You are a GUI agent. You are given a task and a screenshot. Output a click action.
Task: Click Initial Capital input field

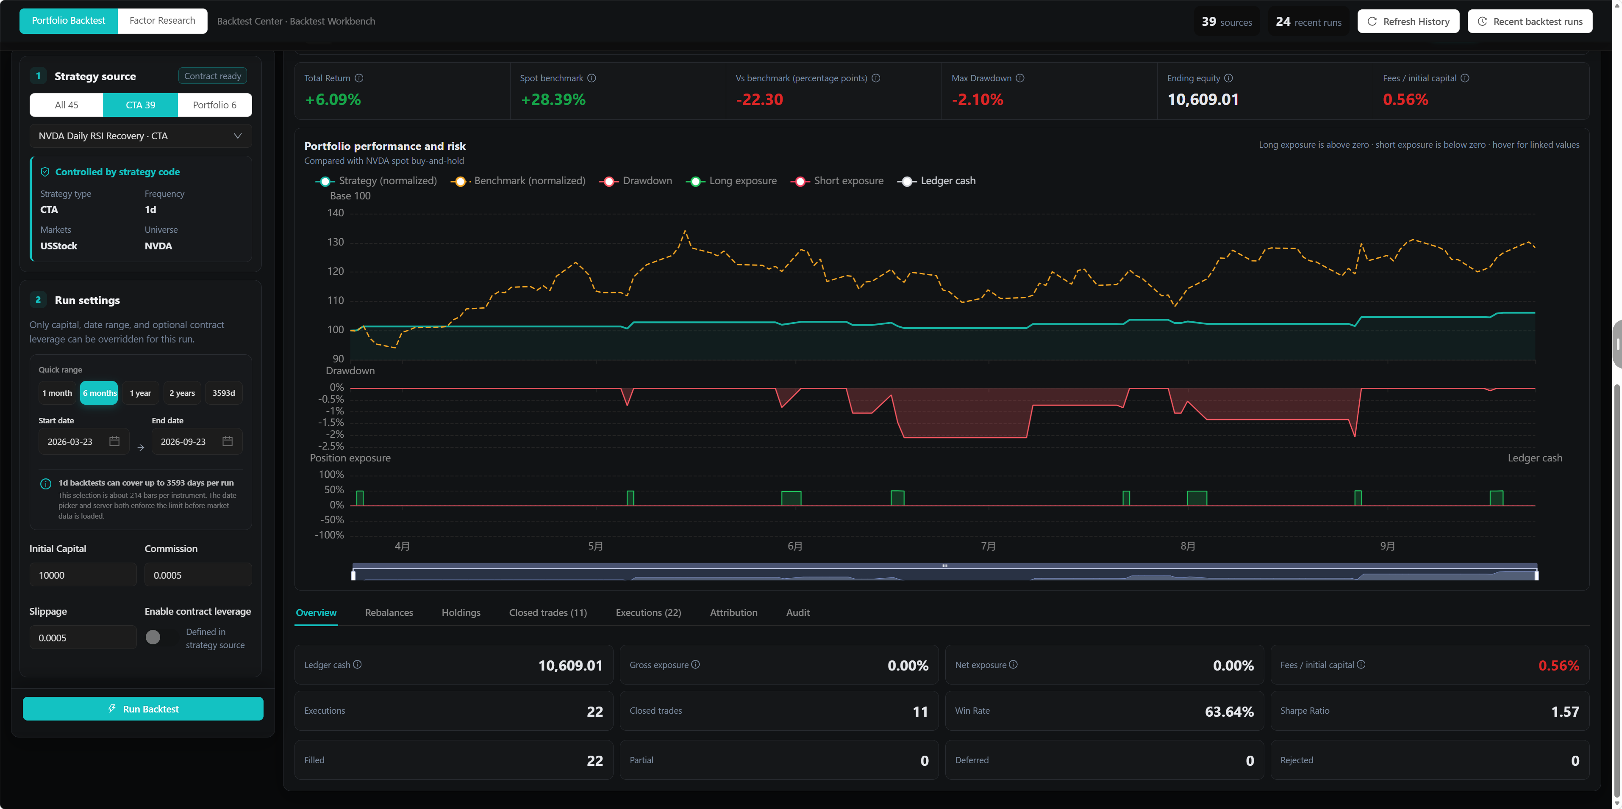pos(83,574)
